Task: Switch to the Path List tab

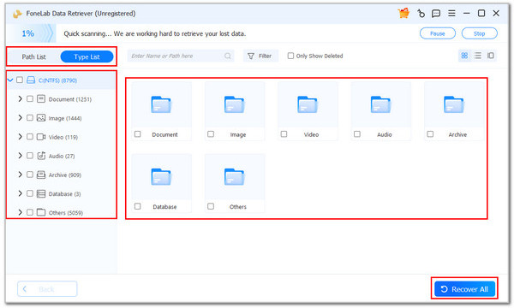Action: [33, 57]
